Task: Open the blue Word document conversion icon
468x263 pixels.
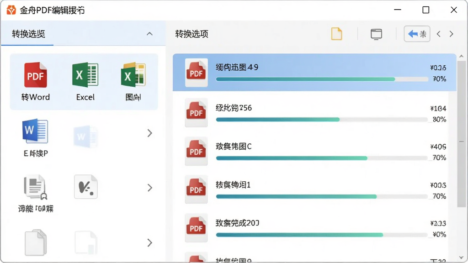Action: point(35,131)
